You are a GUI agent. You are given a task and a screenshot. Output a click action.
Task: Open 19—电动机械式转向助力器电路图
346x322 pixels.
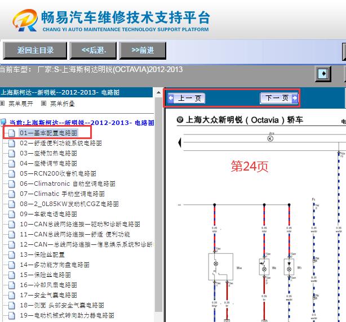coord(67,315)
